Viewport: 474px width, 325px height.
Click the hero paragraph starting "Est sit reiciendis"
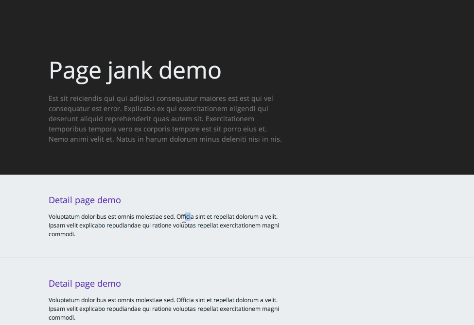pos(165,119)
